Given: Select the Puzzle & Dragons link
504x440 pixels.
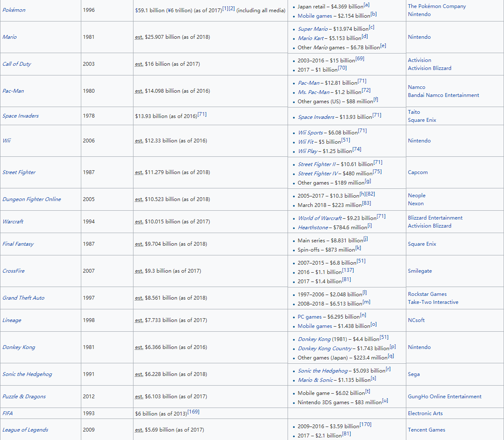Looking at the screenshot, I should [x=24, y=397].
